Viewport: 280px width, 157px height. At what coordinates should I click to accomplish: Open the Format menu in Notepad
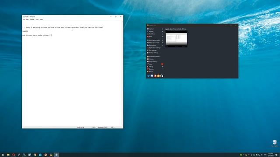(x=32, y=19)
